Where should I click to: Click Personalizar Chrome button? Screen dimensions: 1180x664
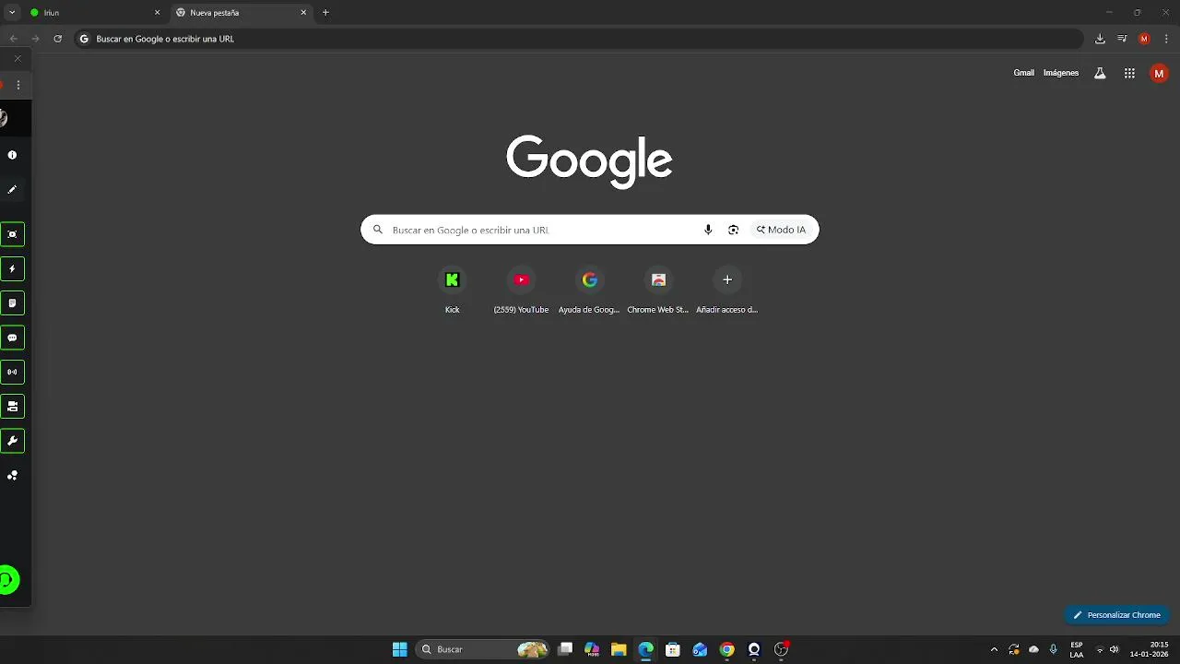coord(1117,615)
